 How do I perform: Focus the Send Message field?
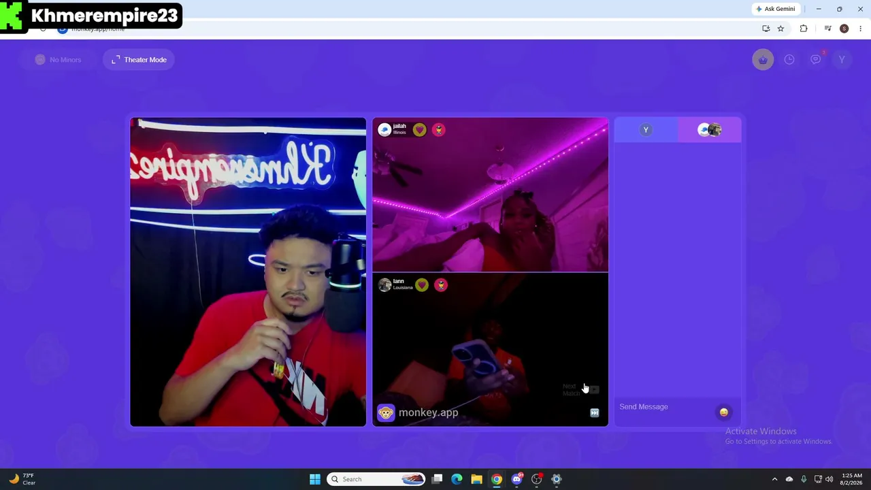click(665, 407)
